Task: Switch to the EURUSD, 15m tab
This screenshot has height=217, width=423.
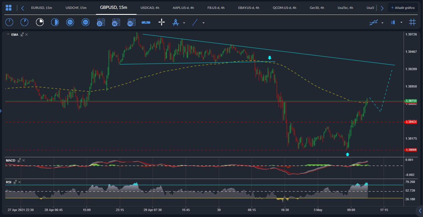Action: click(x=42, y=8)
